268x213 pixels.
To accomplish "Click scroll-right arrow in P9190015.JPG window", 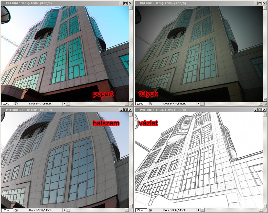I will point(261,210).
